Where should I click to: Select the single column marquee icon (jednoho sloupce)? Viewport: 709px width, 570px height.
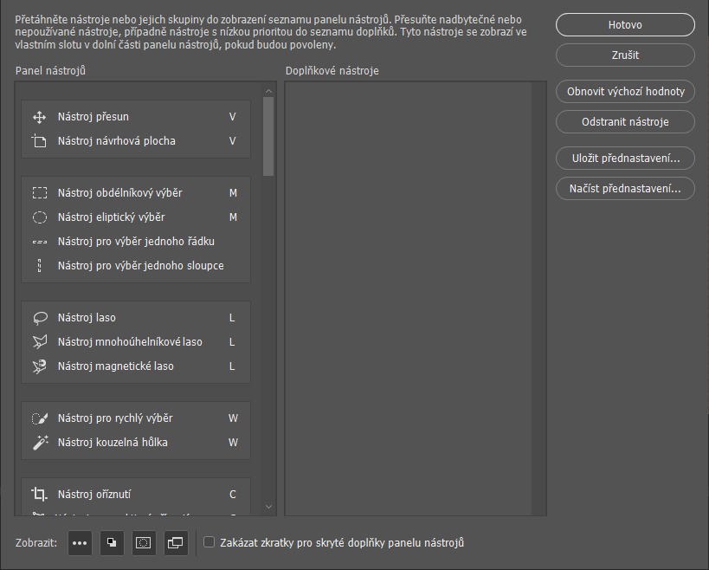(40, 266)
